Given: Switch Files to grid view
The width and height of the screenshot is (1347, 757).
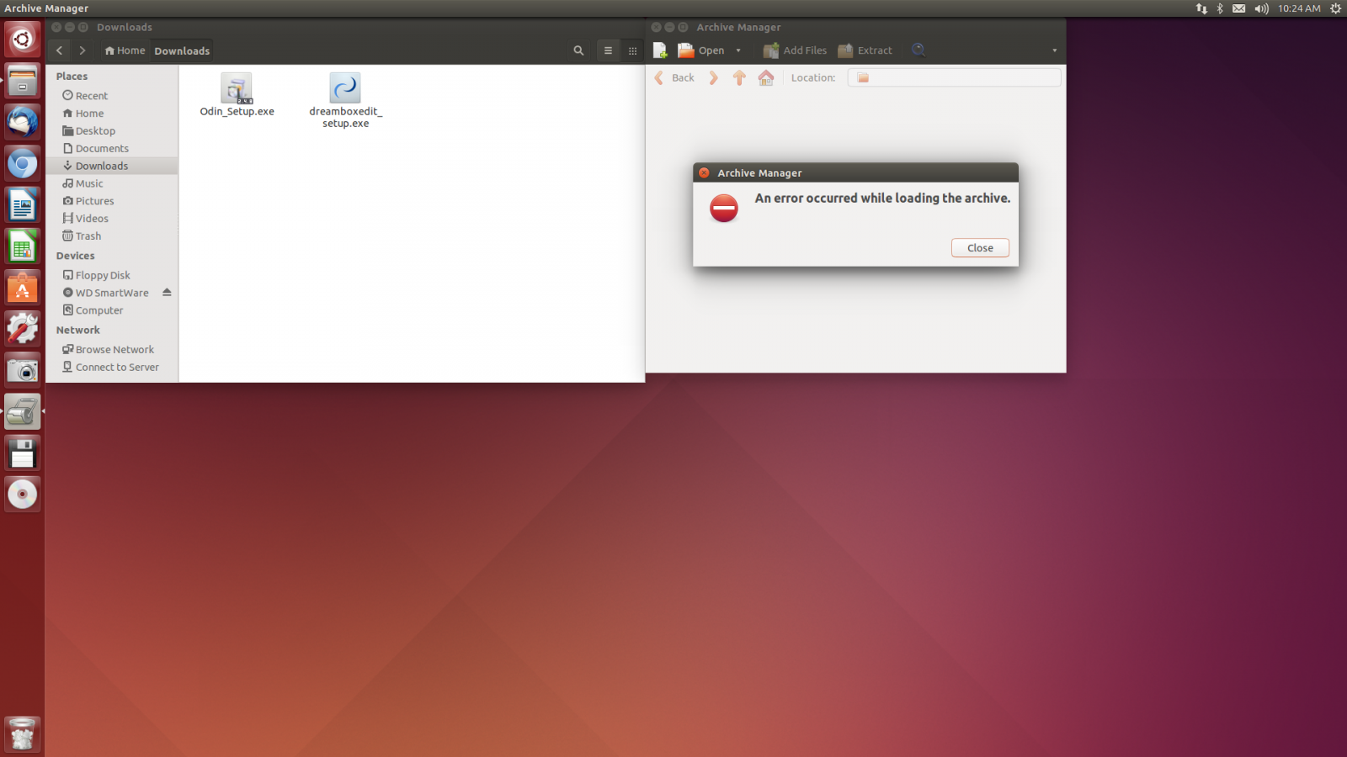Looking at the screenshot, I should (x=632, y=50).
